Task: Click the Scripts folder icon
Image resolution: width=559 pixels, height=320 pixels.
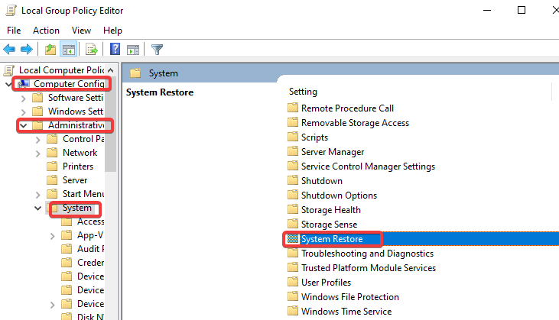Action: click(x=293, y=137)
